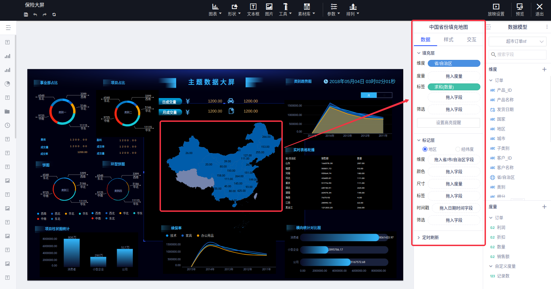Click the undo arrow icon
This screenshot has height=289, width=551.
[x=35, y=15]
